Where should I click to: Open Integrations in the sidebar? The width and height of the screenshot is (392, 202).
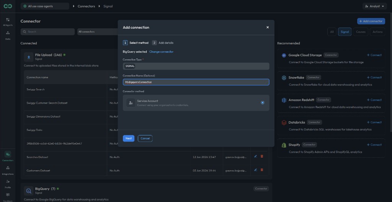[8, 170]
